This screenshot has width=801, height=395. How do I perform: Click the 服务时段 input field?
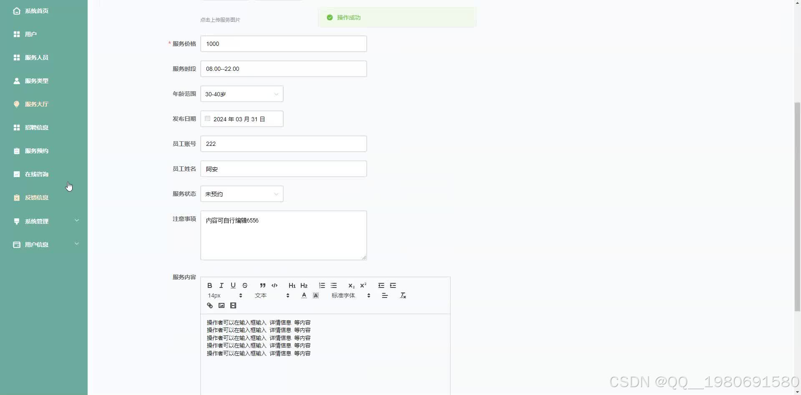[284, 69]
